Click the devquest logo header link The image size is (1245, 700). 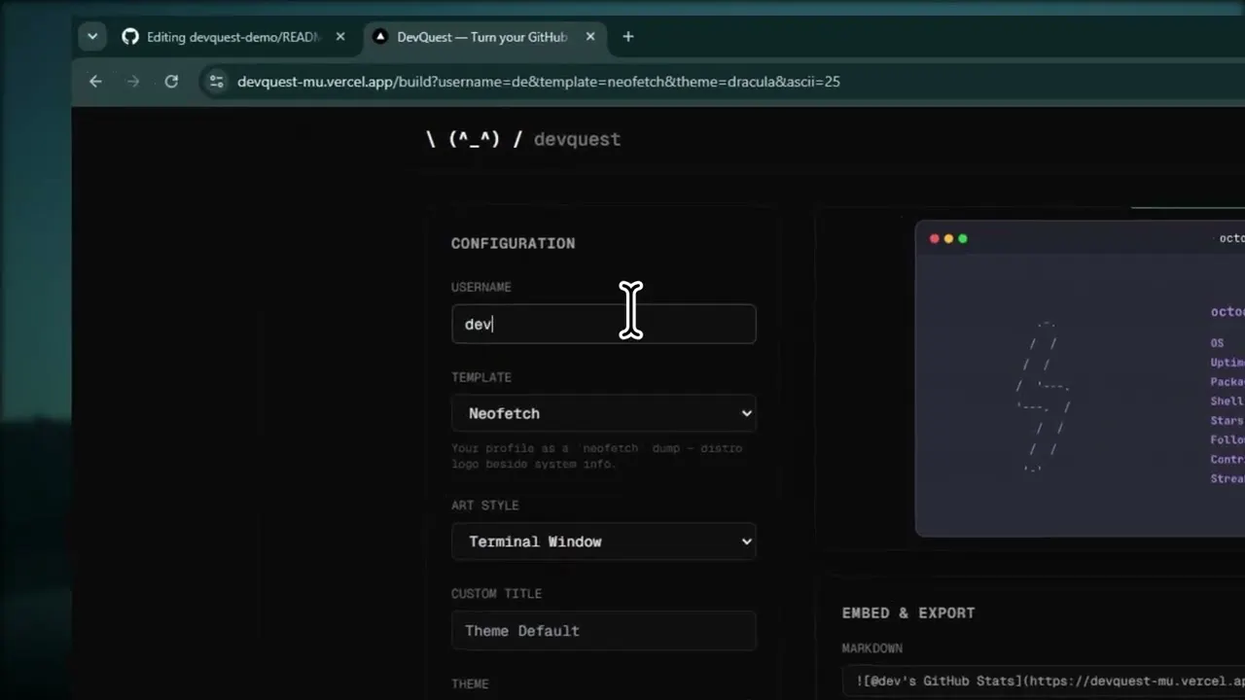tap(523, 139)
